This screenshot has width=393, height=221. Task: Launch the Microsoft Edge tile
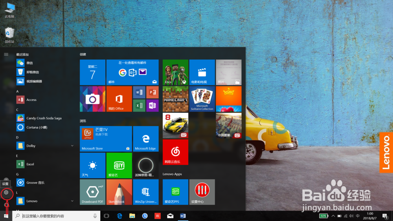point(146,139)
